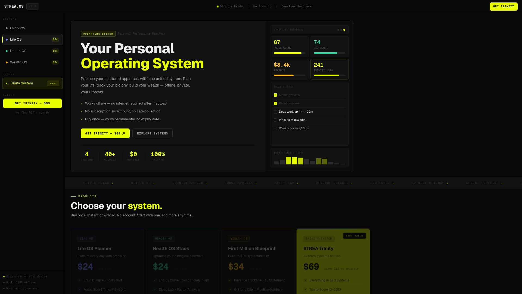The width and height of the screenshot is (522, 294).
Task: Click the yellow dot in the dashboard header
Action: click(344, 30)
